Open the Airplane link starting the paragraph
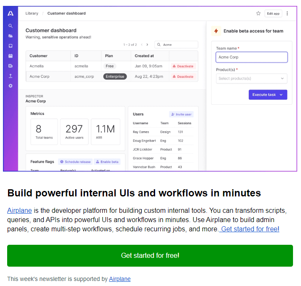The image size is (301, 286). [x=19, y=211]
